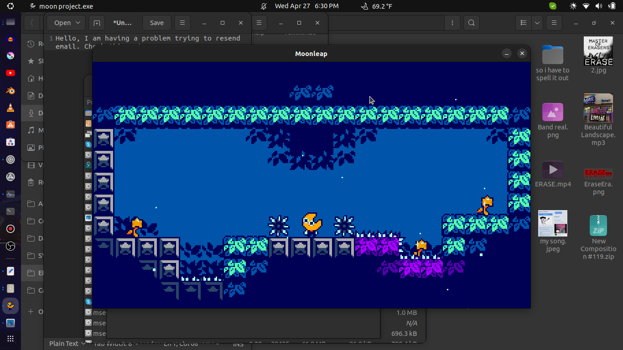The width and height of the screenshot is (623, 350).
Task: Select Starred star icon in Files sidebar
Action: (31, 61)
